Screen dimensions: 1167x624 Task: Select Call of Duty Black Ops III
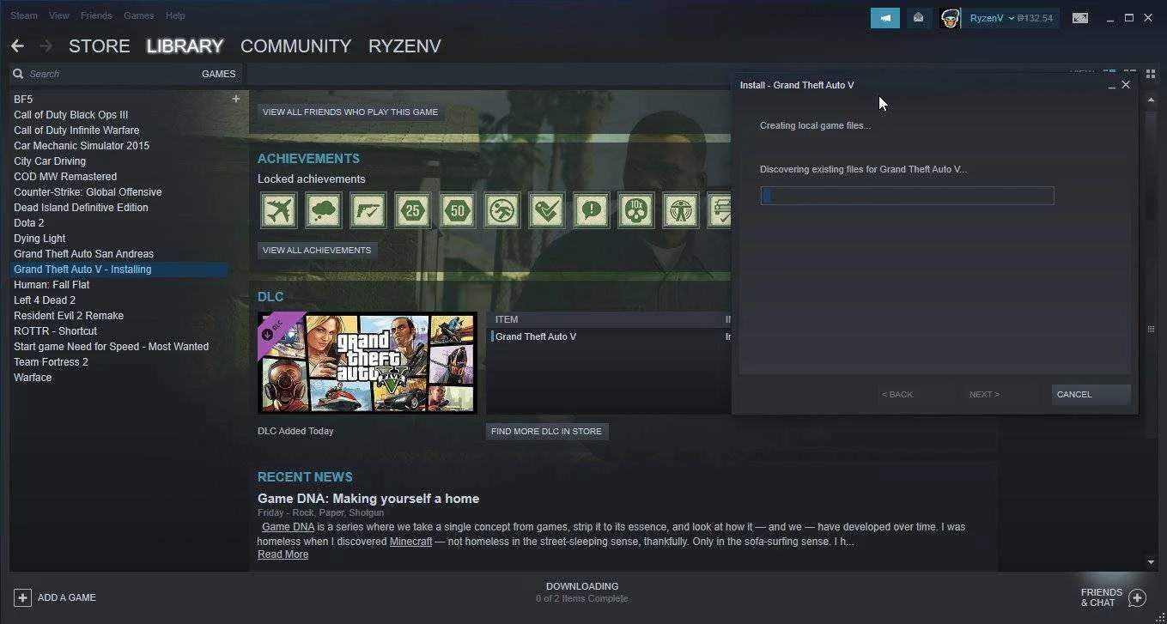(70, 115)
